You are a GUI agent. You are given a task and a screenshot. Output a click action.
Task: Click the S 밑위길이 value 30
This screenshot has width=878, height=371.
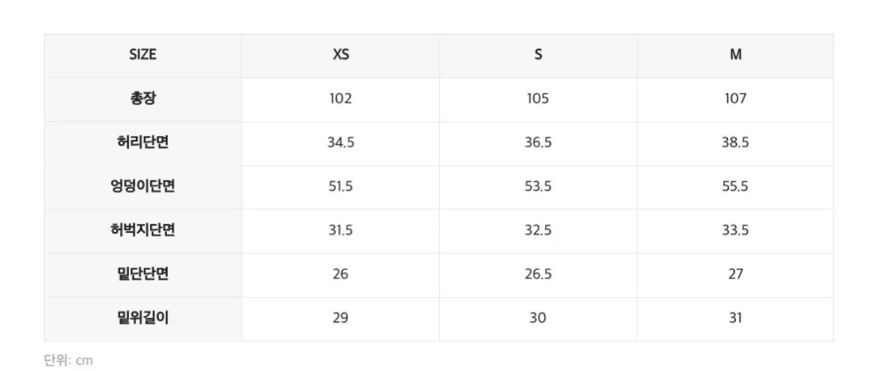538,318
